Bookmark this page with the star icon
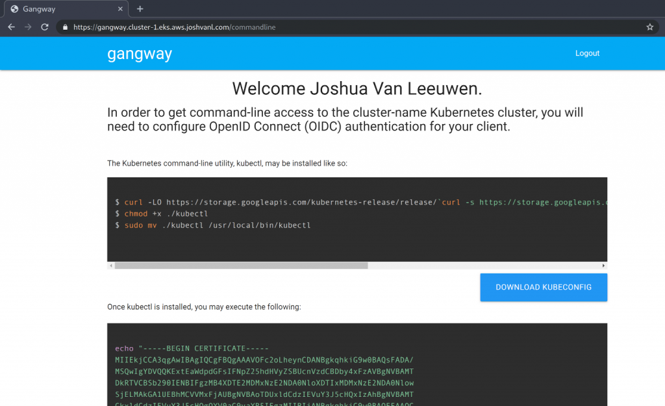 [x=649, y=27]
